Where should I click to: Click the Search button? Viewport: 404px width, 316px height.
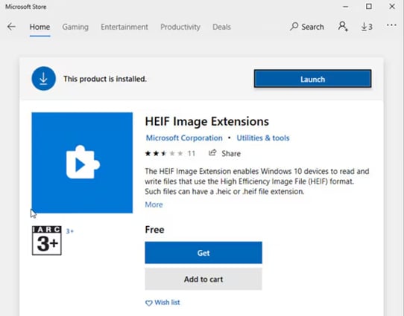pyautogui.click(x=307, y=27)
